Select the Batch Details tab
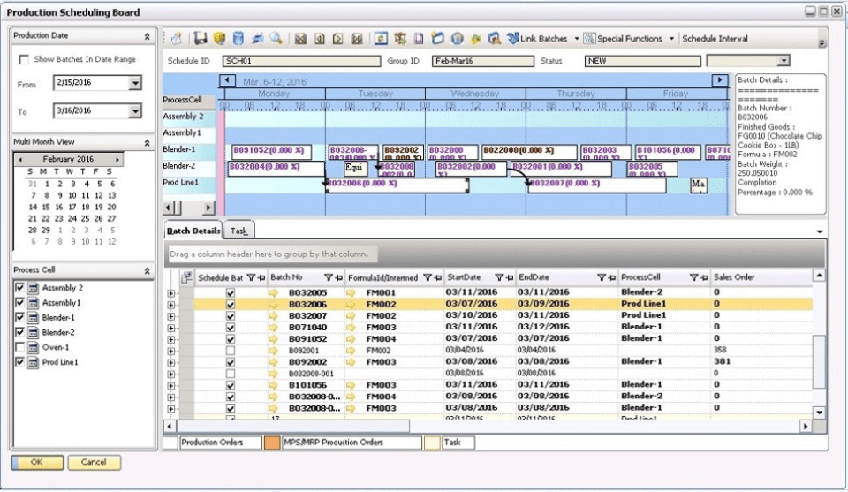 [193, 231]
